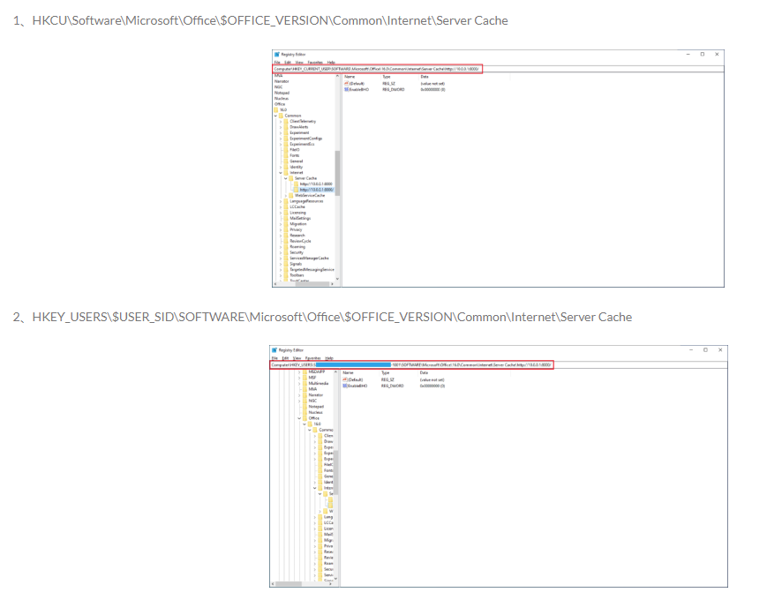The image size is (782, 600).
Task: Click the EnableBHO DWORD icon in HKEY_CURRENT_USER window
Action: (347, 89)
